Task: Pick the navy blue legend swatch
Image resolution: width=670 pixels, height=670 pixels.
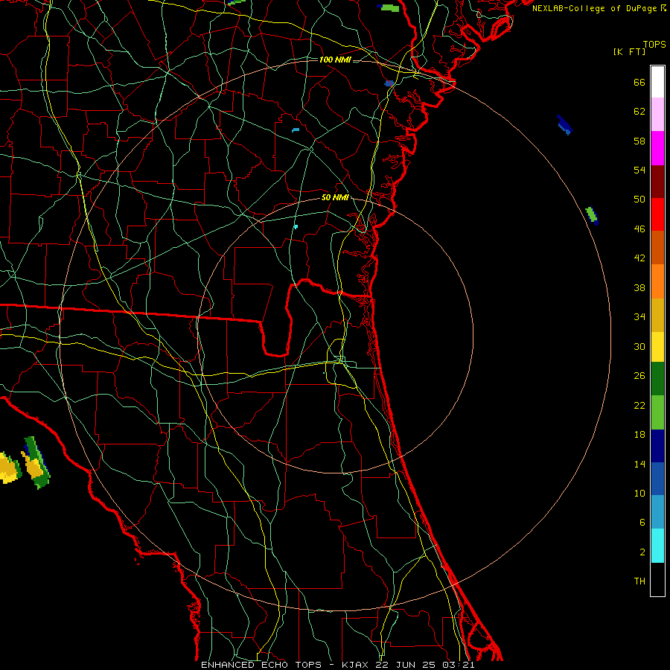Action: 657,446
